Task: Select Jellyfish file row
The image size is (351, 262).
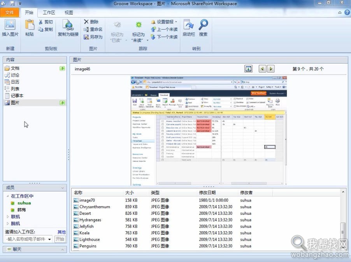Action: (x=206, y=227)
